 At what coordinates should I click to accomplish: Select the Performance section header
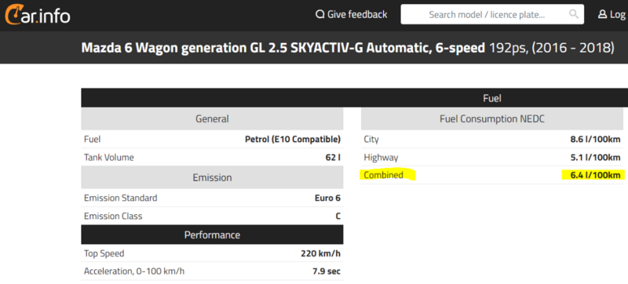212,235
